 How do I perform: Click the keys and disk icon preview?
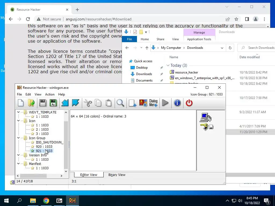(207, 127)
